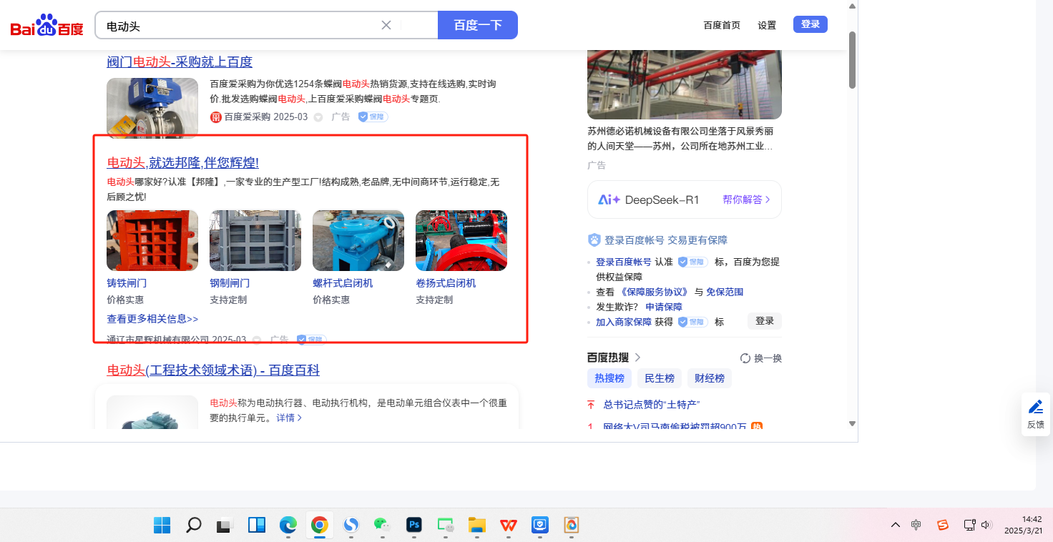Click the 换一换 refresh icon
The image size is (1053, 542).
pyautogui.click(x=745, y=358)
